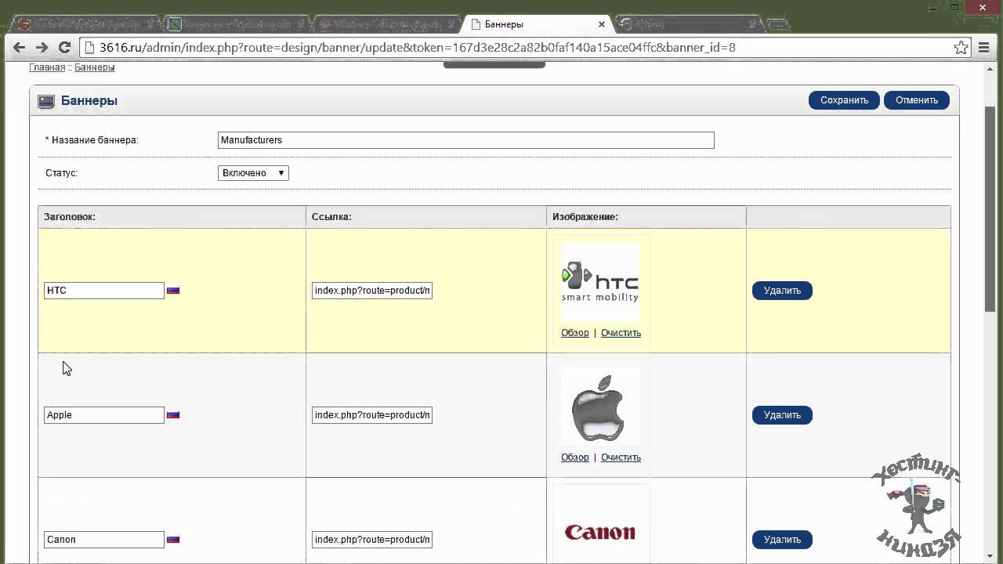Focus the Apple title input field
The image size is (1003, 564).
104,415
